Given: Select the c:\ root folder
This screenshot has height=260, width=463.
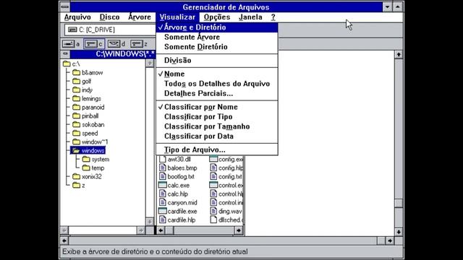Looking at the screenshot, I should pos(72,64).
